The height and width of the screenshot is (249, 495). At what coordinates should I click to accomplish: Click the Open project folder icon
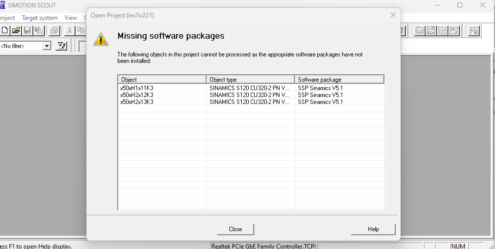click(x=16, y=30)
